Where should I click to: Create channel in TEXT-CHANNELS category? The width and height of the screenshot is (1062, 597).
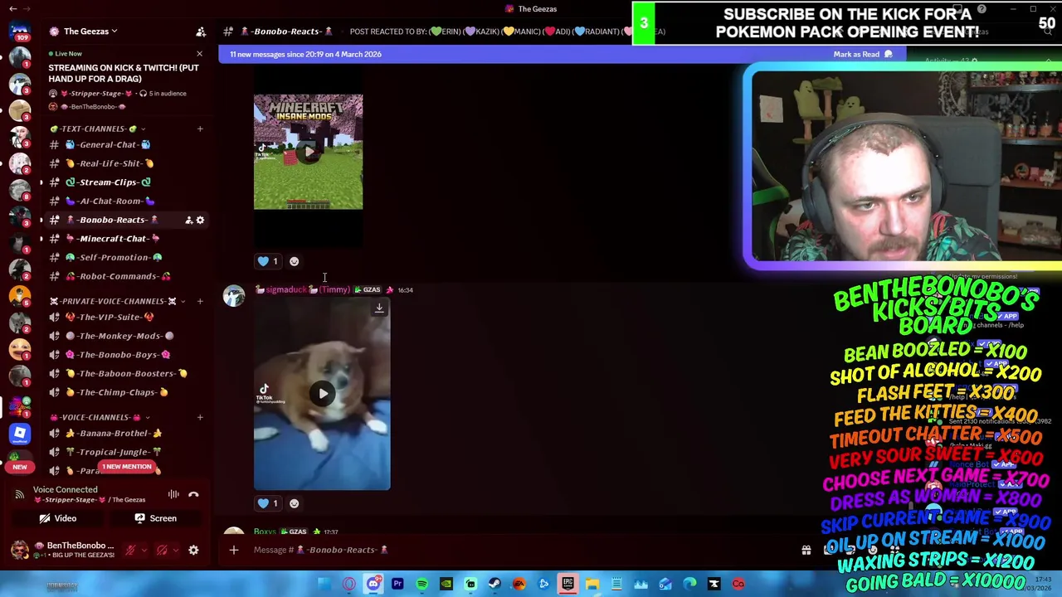[200, 129]
